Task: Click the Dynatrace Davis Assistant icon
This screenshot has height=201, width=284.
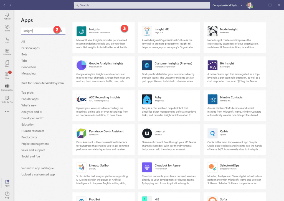Action: coord(81,133)
